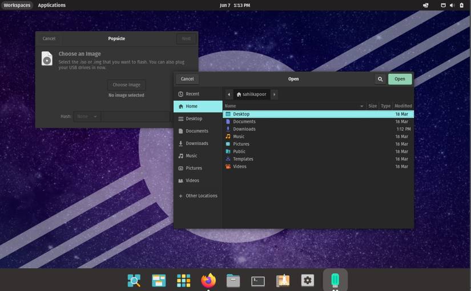The height and width of the screenshot is (291, 471).
Task: Click Next in Popsicle window
Action: [x=186, y=39]
